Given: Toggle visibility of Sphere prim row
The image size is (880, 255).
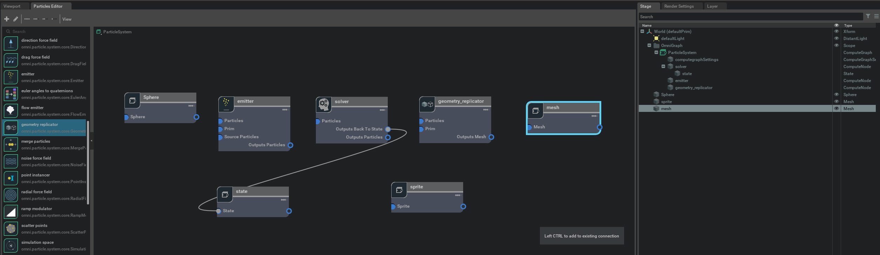Looking at the screenshot, I should coord(837,95).
